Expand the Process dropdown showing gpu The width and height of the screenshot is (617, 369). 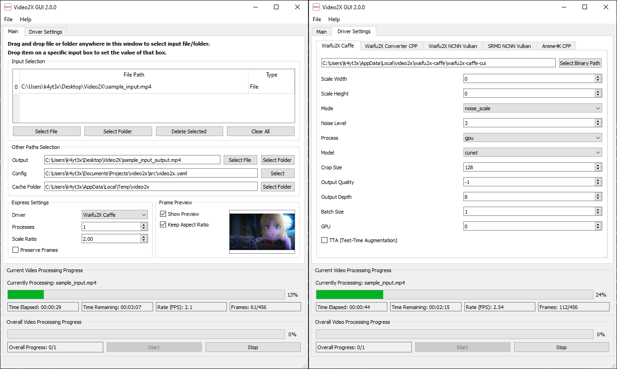pos(533,138)
